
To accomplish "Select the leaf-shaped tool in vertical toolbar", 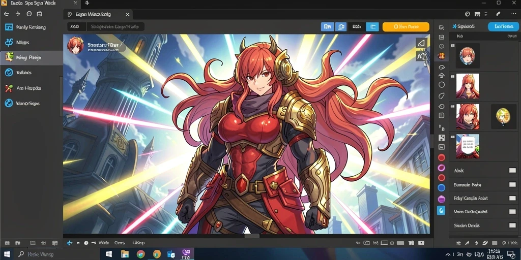I will tap(442, 96).
